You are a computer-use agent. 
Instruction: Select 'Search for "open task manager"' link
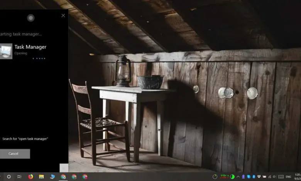(x=25, y=139)
